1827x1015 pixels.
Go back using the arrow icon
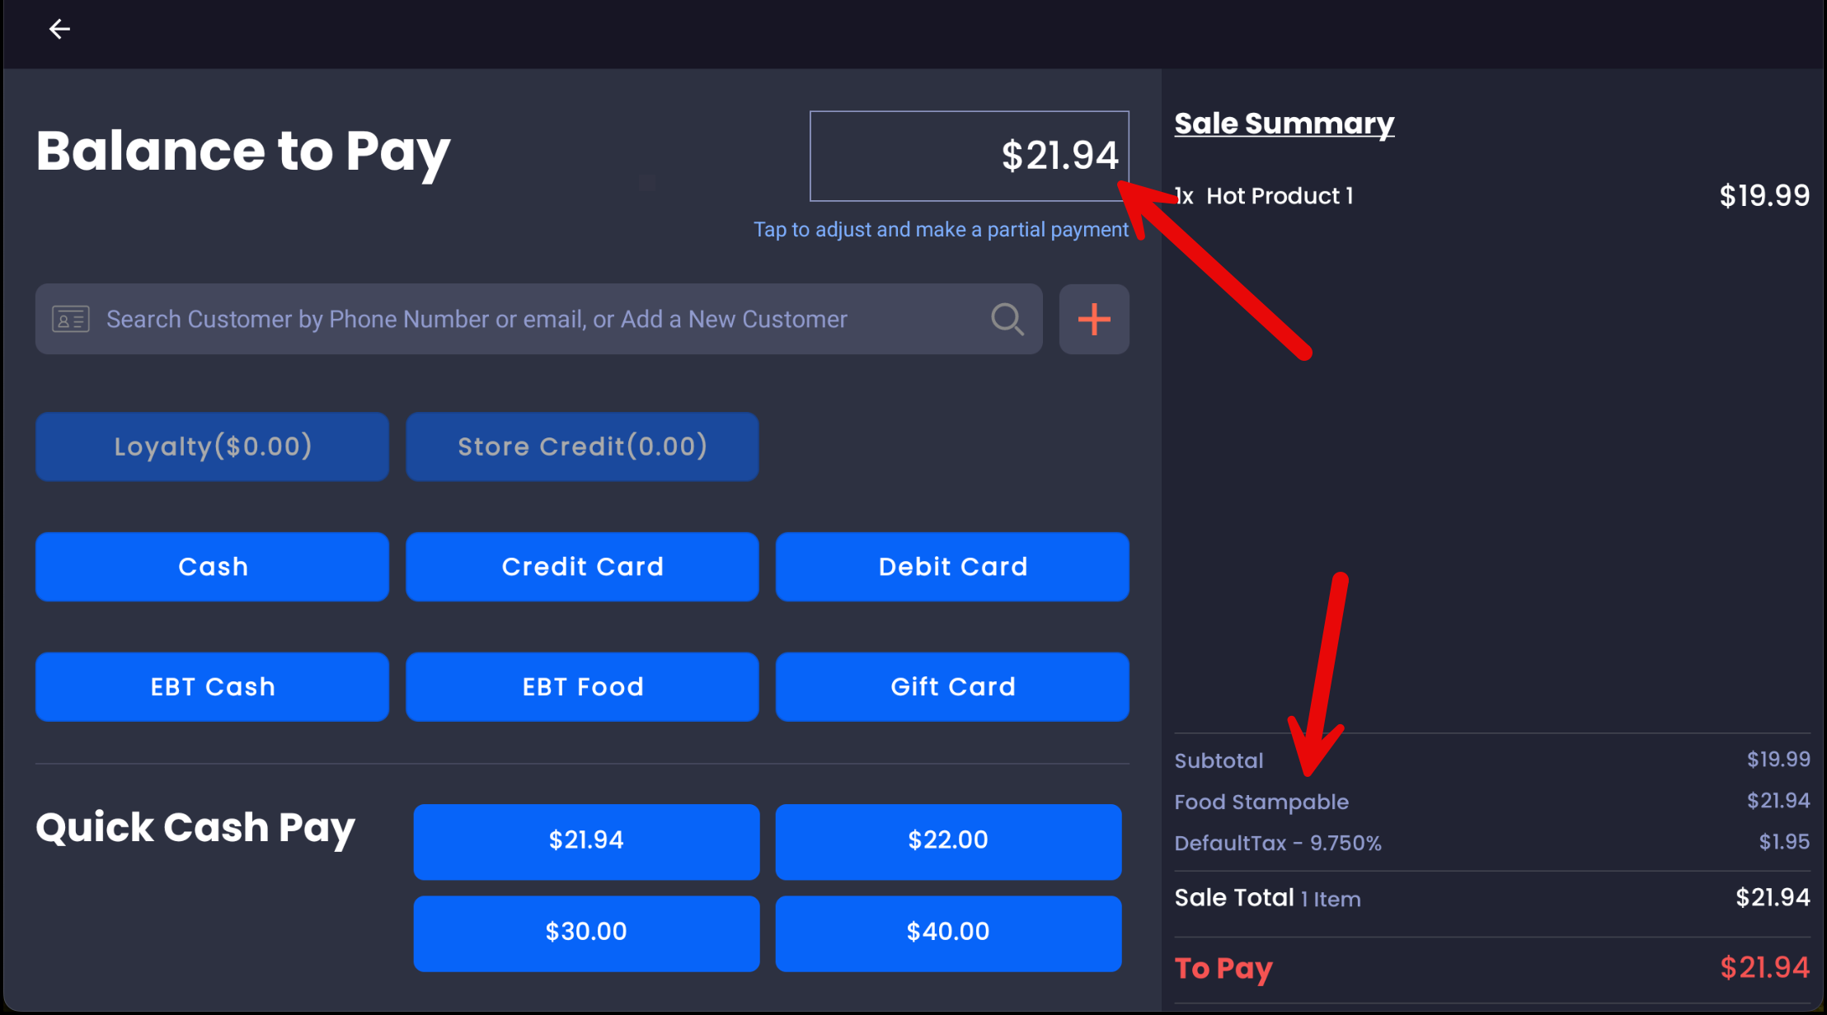[59, 30]
